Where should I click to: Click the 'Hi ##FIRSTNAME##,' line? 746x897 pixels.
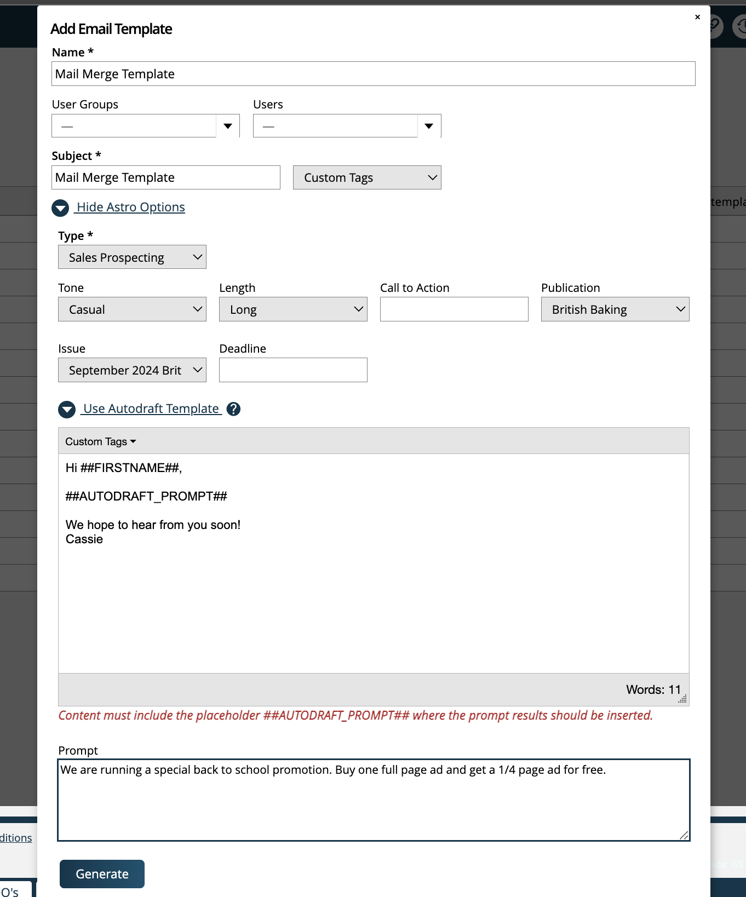pos(124,468)
